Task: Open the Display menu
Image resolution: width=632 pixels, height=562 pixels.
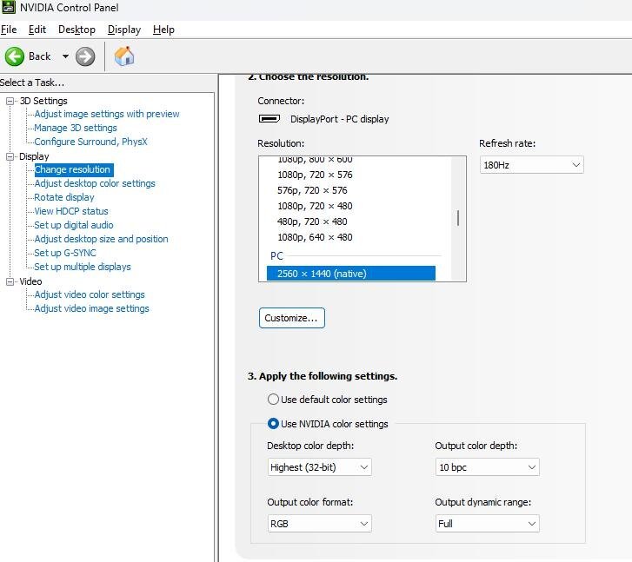Action: [x=124, y=30]
